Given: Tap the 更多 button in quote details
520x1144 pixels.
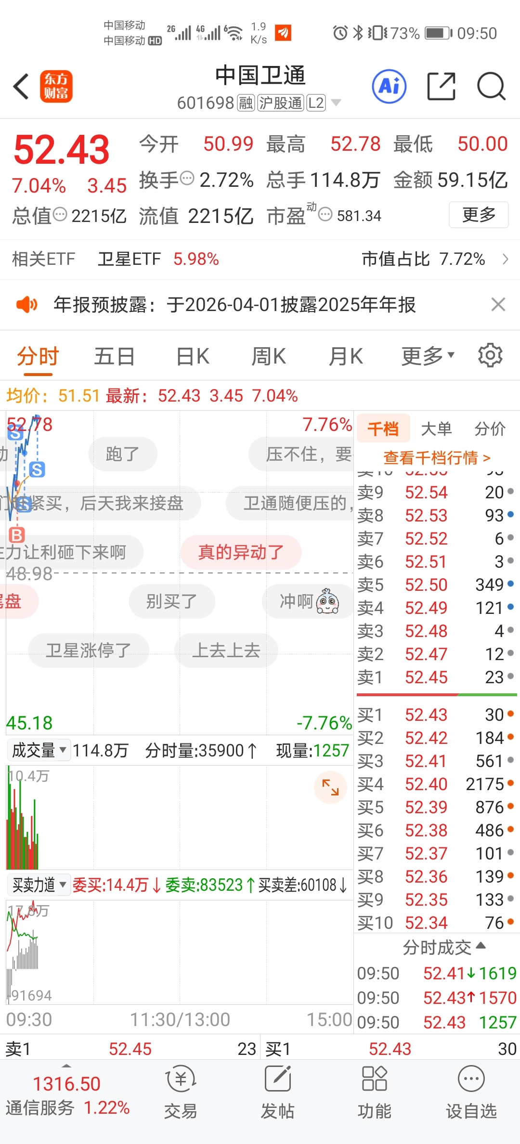Looking at the screenshot, I should pyautogui.click(x=479, y=215).
